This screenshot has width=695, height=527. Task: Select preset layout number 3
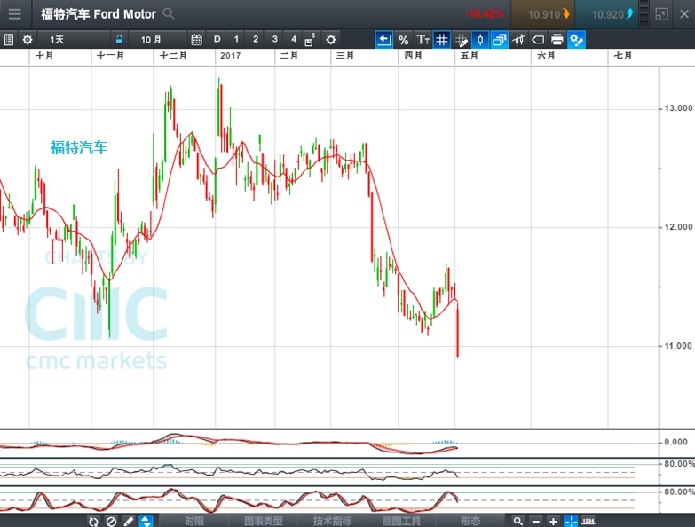(x=274, y=40)
